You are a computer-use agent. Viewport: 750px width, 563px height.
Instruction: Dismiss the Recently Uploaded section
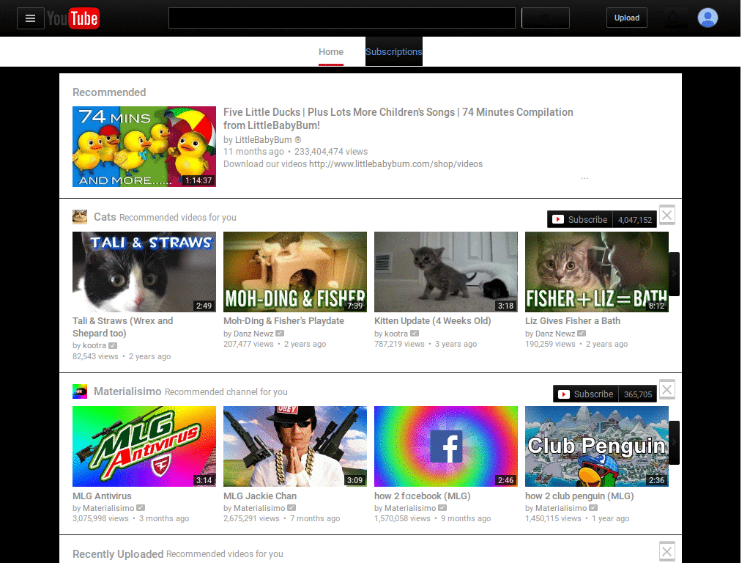point(667,551)
